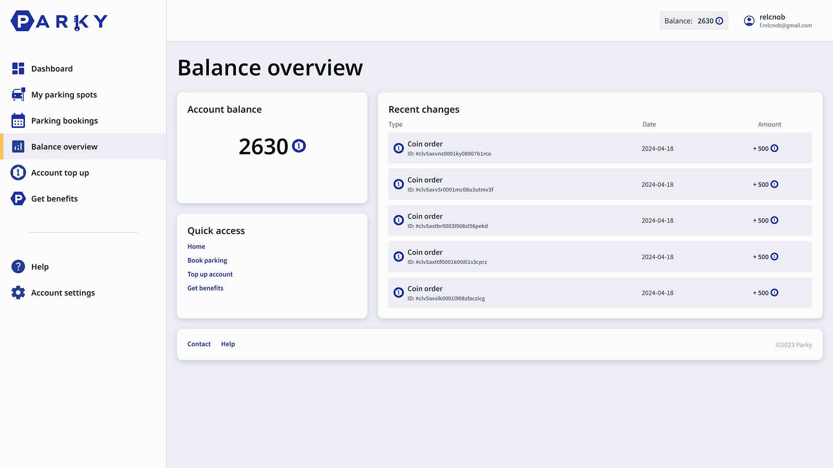Click coin icon beside 2630 account balance

pos(299,146)
